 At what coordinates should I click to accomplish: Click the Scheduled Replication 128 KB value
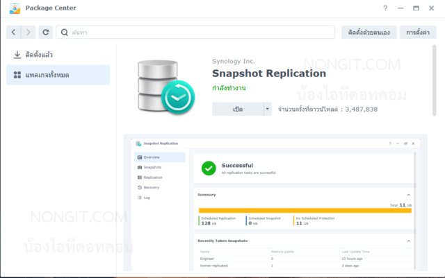point(209,223)
